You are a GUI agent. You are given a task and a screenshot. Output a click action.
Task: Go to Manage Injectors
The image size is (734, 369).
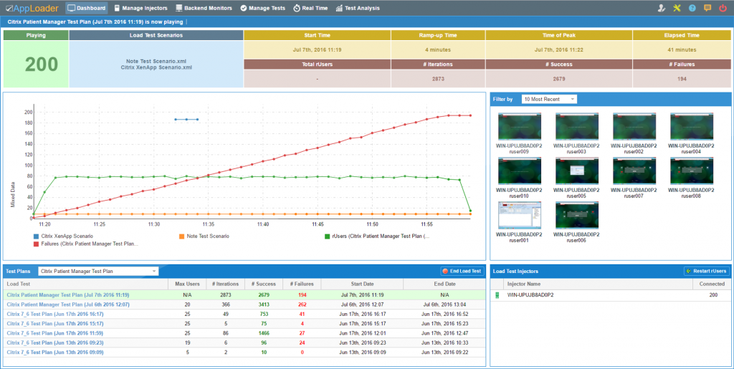point(140,8)
